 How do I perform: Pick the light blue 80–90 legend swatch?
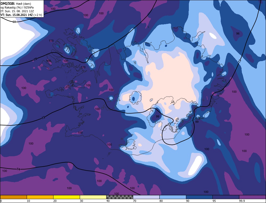click(x=173, y=197)
